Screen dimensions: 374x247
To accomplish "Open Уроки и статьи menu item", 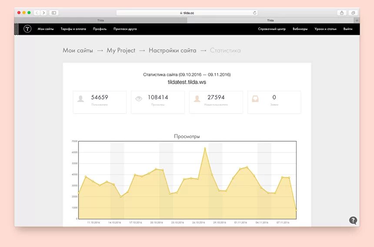I will pos(325,29).
